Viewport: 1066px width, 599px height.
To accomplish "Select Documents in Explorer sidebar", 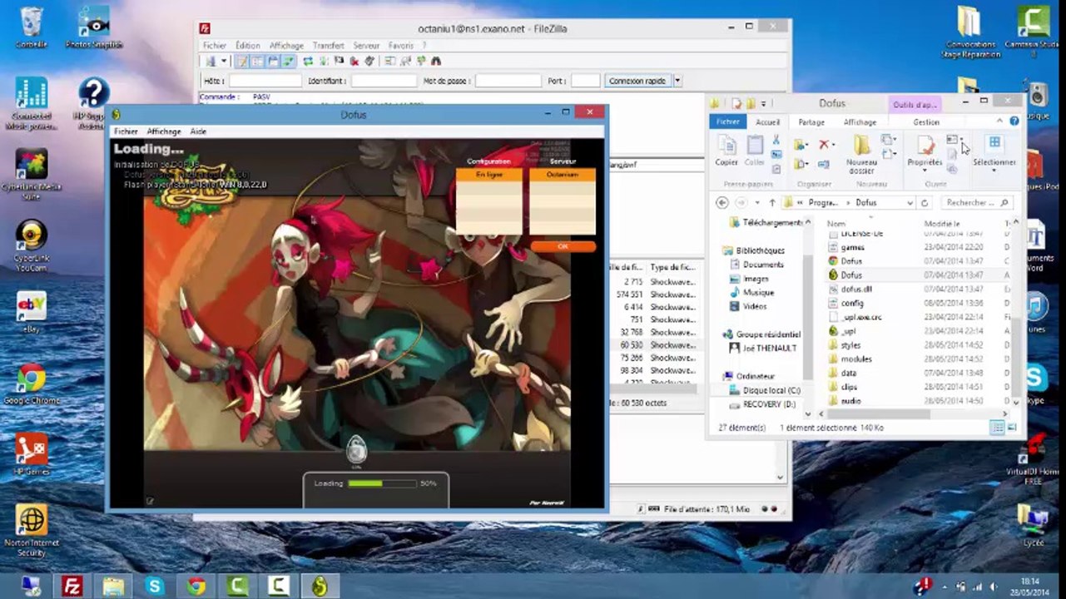I will pos(763,265).
